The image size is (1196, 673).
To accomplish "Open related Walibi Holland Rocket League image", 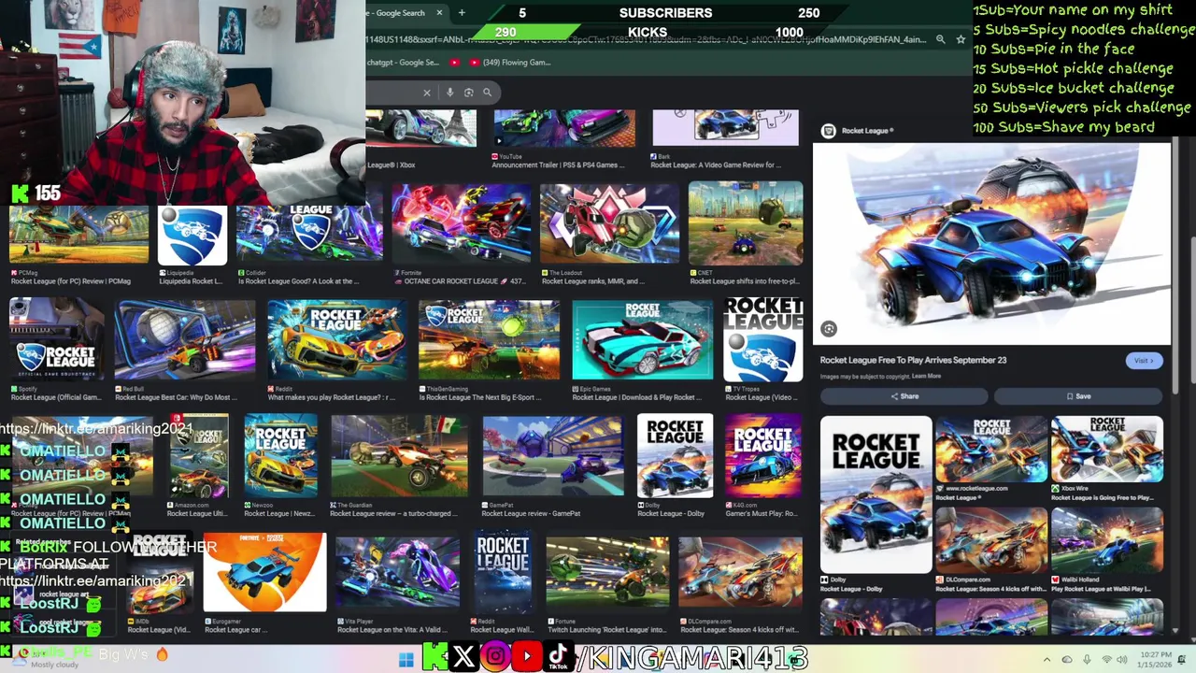I will (x=1107, y=540).
